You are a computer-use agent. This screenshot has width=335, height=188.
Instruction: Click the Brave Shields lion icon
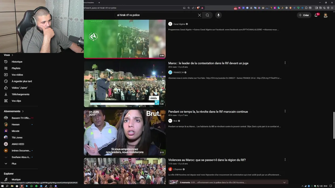[198, 8]
